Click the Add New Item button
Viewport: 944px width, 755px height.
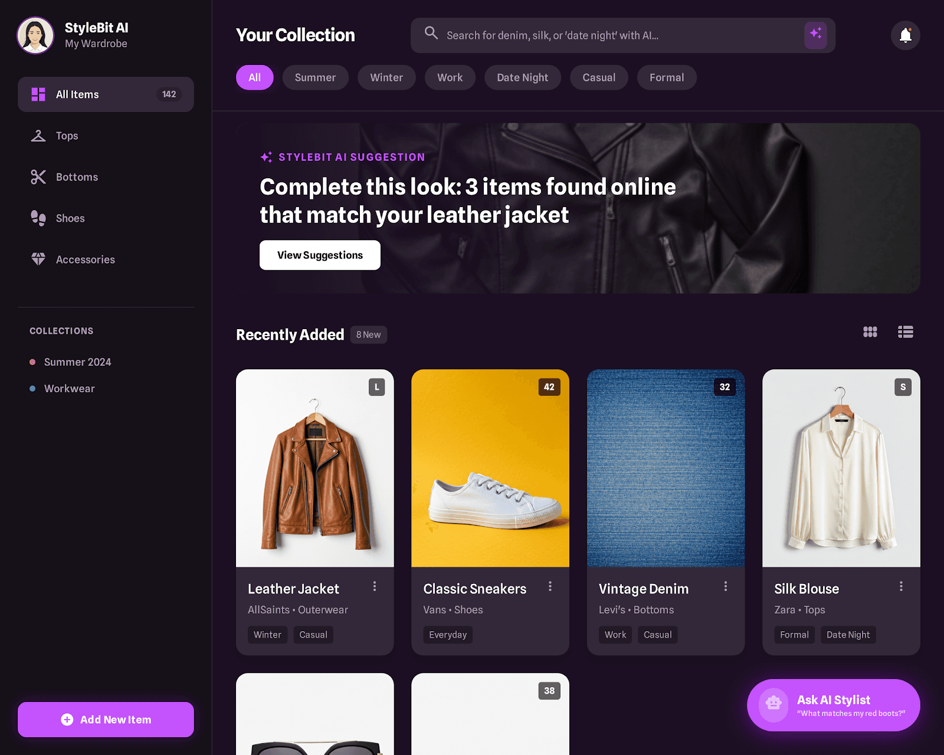click(106, 720)
